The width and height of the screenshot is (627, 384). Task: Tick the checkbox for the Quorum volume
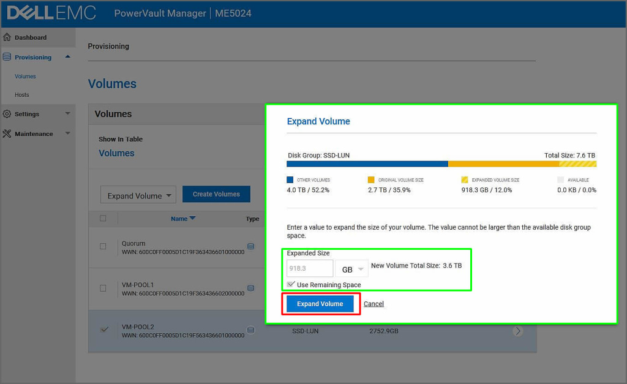[x=103, y=246]
